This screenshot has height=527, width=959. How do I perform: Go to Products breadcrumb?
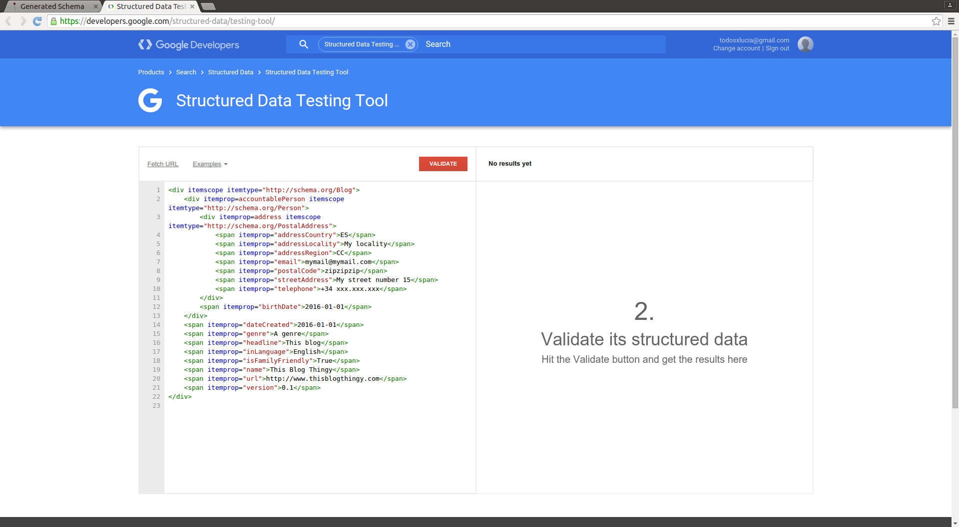[151, 72]
